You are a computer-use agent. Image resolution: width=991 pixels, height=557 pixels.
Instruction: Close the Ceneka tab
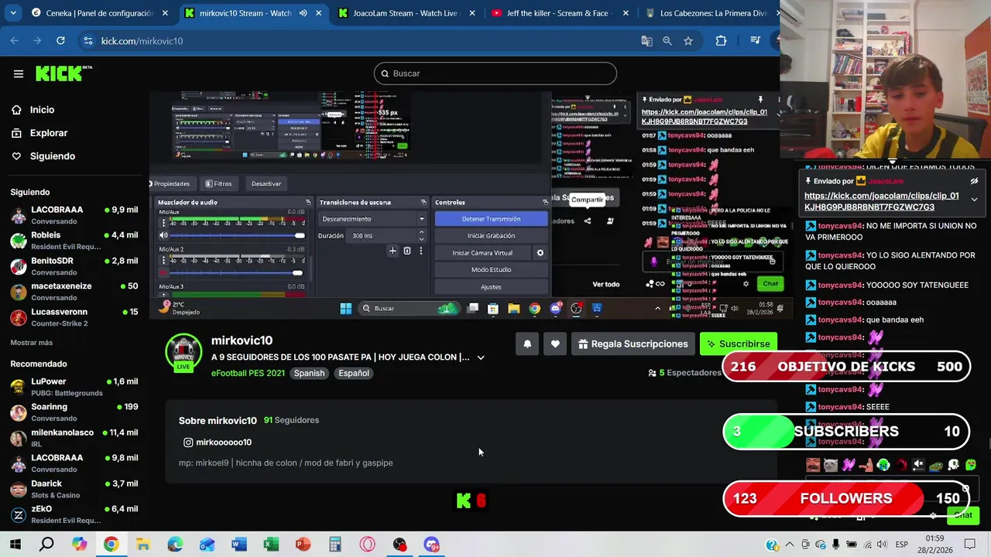click(x=165, y=13)
